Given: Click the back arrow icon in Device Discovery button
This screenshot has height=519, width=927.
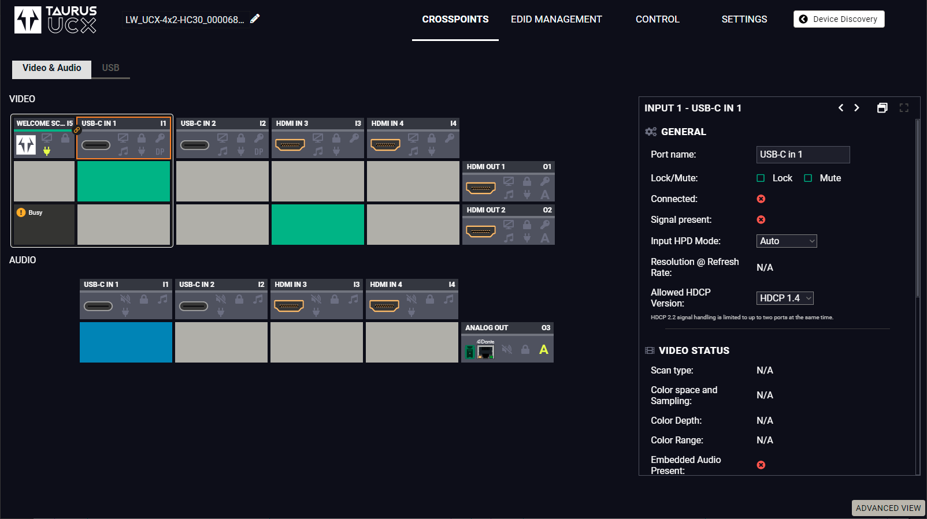Looking at the screenshot, I should click(803, 19).
